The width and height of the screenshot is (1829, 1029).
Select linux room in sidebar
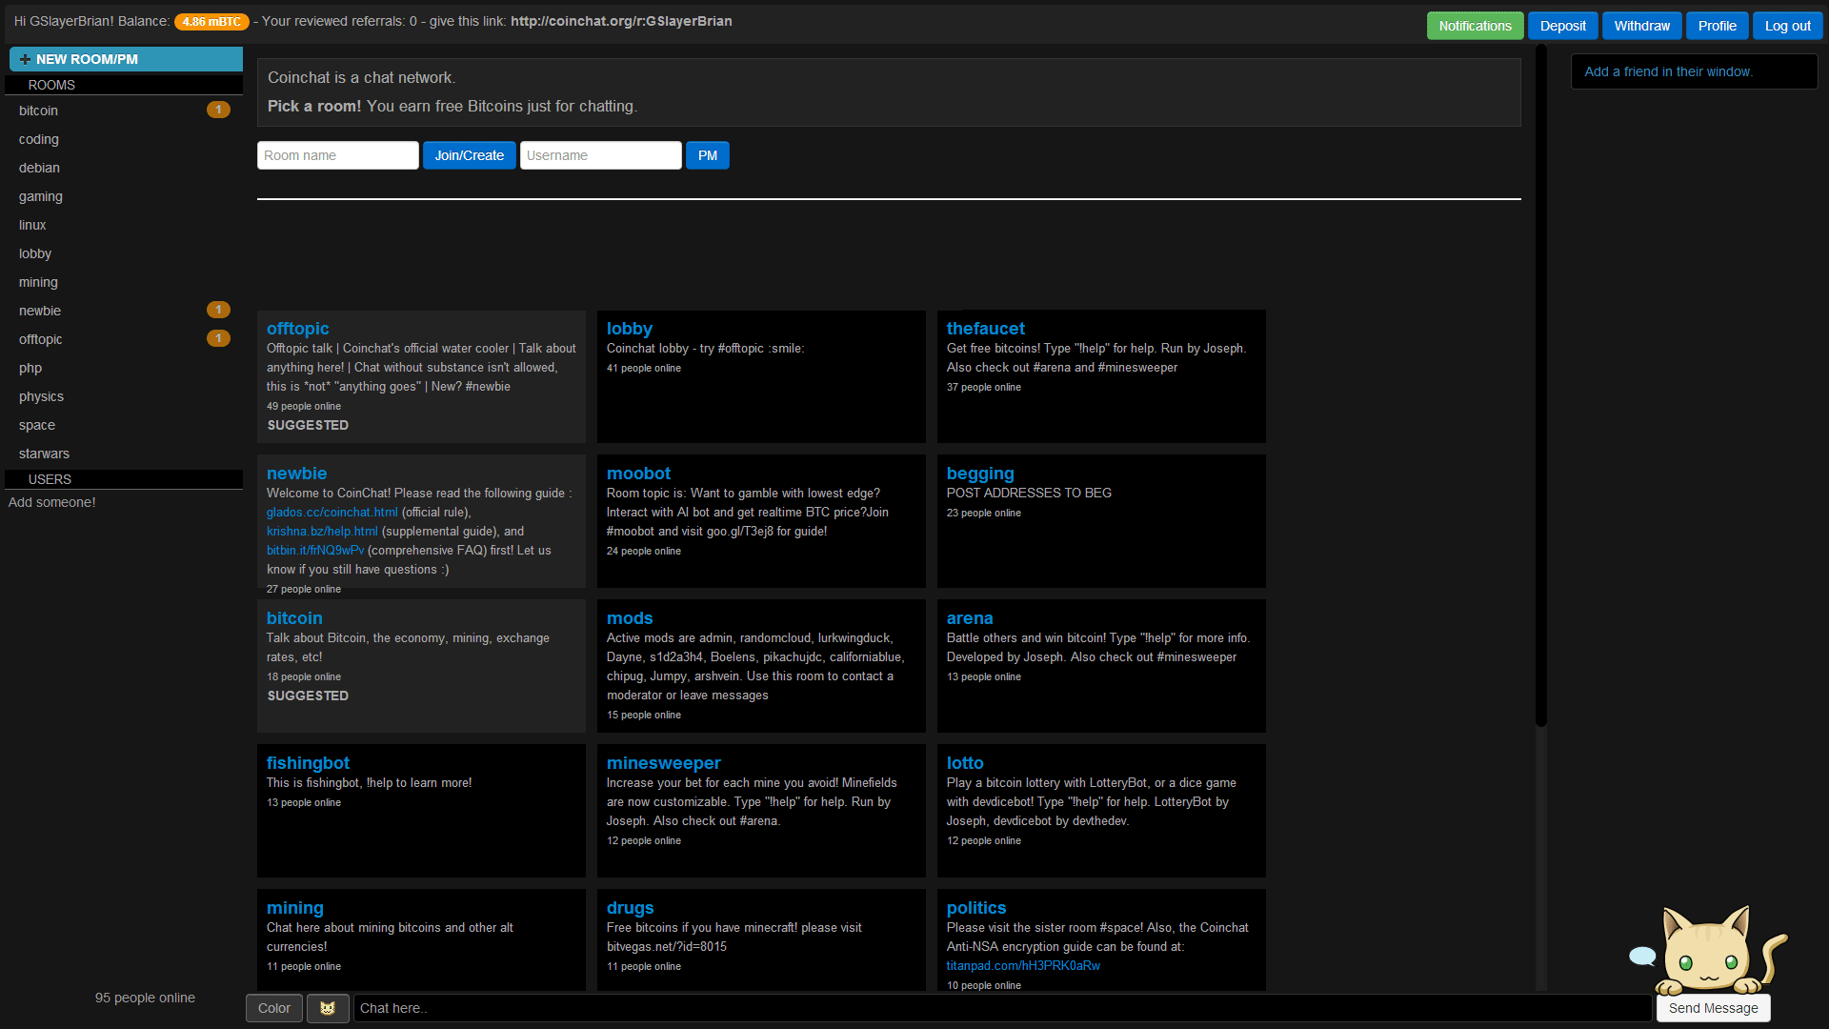tap(32, 225)
